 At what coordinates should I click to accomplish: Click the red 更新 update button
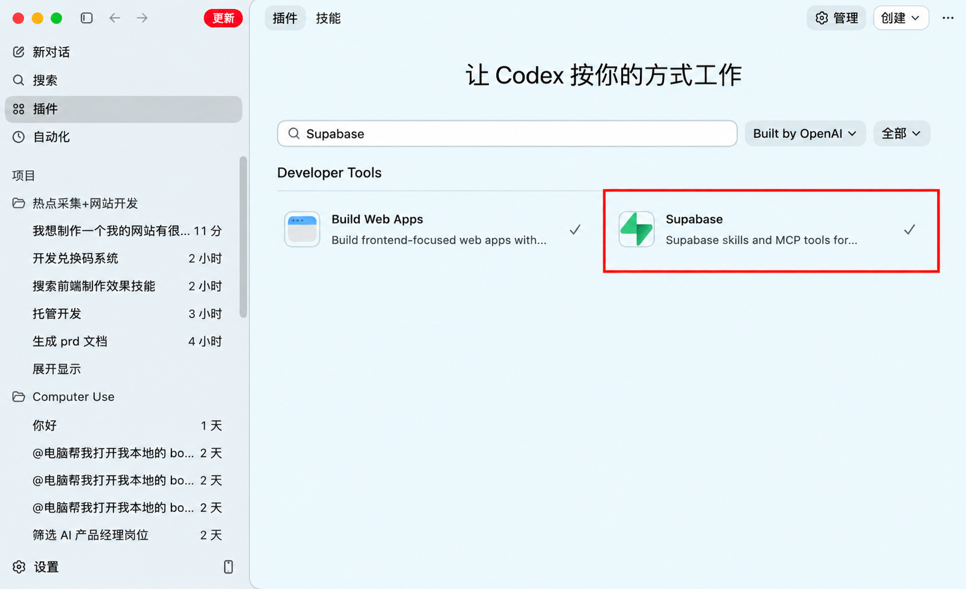click(x=223, y=18)
